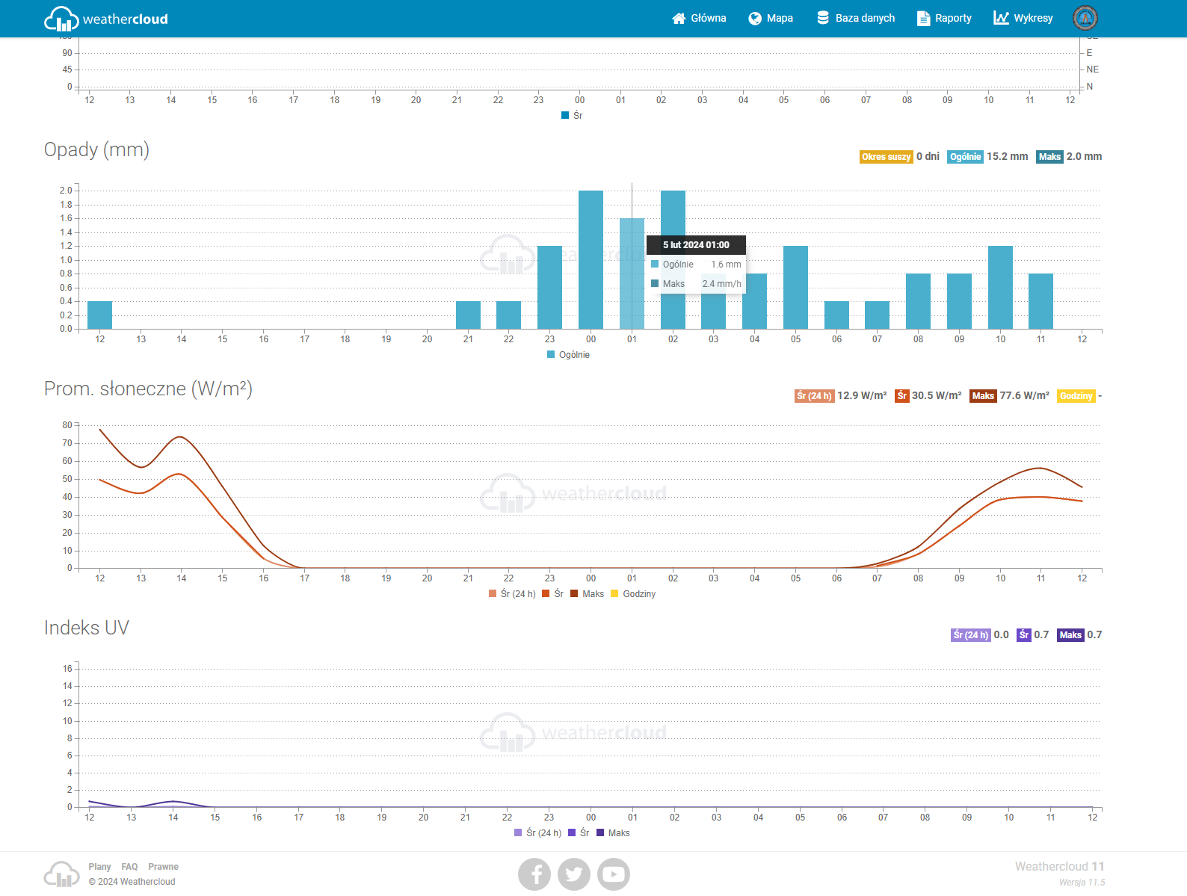The width and height of the screenshot is (1187, 896).
Task: Go to Główna home page
Action: coord(699,18)
